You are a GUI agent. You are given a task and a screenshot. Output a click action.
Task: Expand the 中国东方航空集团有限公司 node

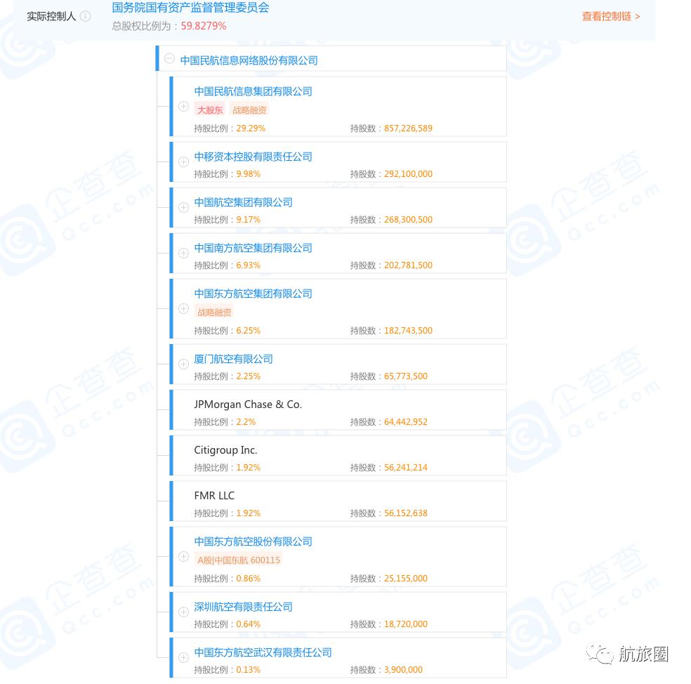(x=183, y=308)
